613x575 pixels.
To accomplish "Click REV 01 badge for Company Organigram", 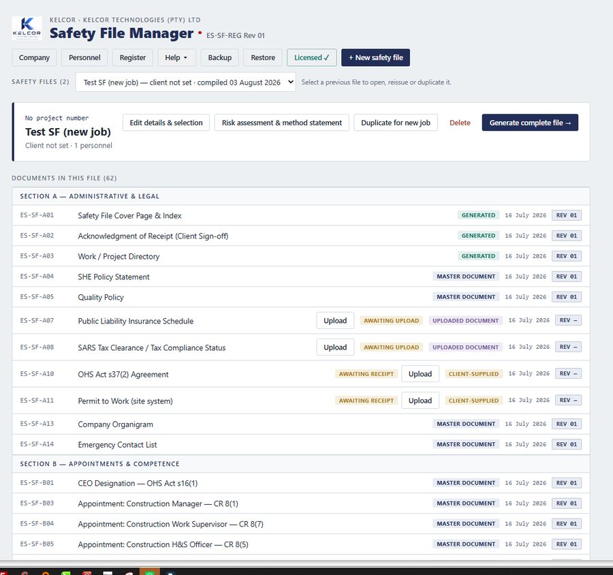I will click(x=567, y=424).
